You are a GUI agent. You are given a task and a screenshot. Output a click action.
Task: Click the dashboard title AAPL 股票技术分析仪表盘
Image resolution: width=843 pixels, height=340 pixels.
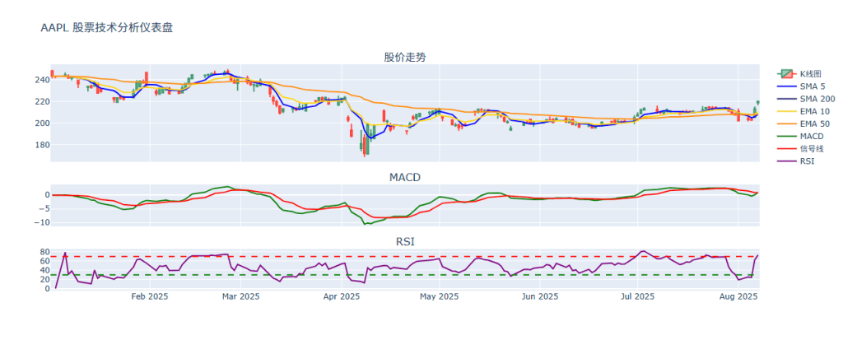(x=106, y=28)
